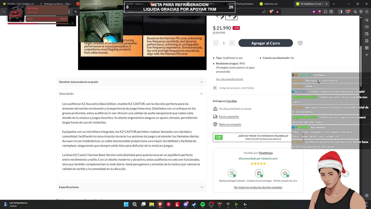Click the Agregar al Carro button
This screenshot has width=371, height=209.
[x=265, y=43]
